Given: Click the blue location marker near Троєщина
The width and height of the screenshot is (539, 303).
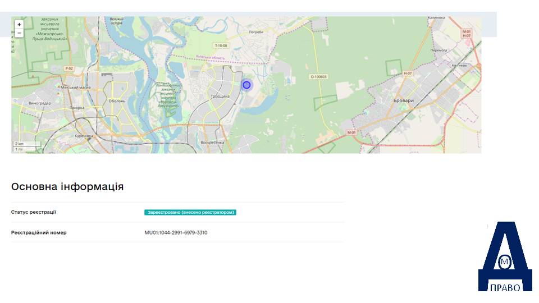Looking at the screenshot, I should click(x=246, y=85).
